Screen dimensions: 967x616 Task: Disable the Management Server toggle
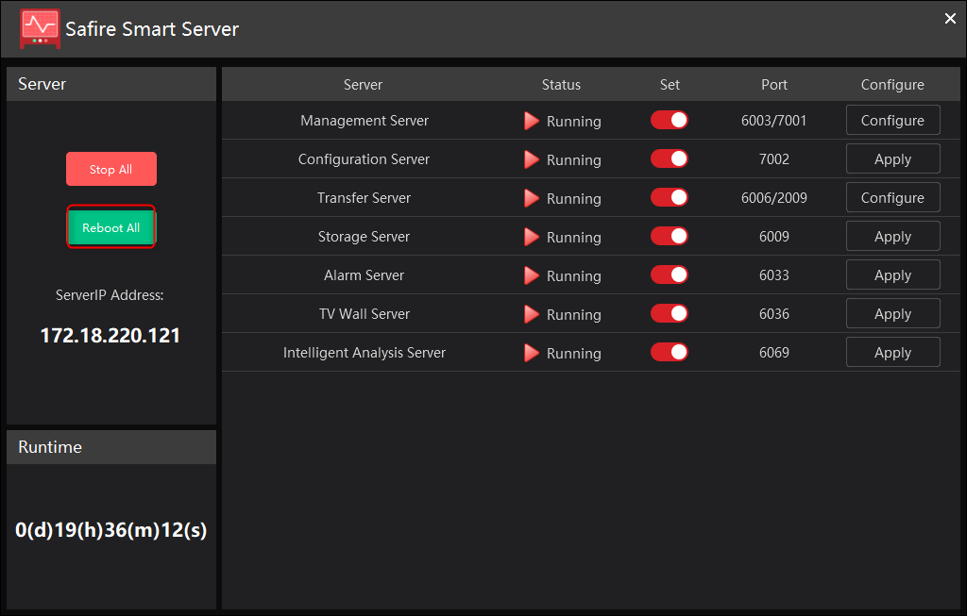[x=670, y=120]
